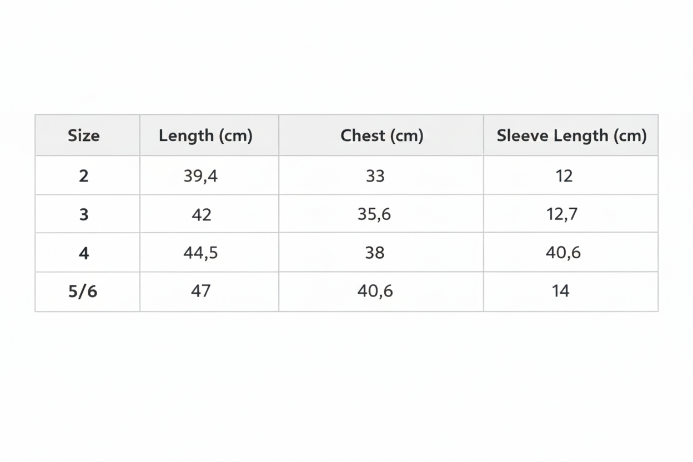693x462 pixels.
Task: Select the length value 42
Action: coord(201,214)
